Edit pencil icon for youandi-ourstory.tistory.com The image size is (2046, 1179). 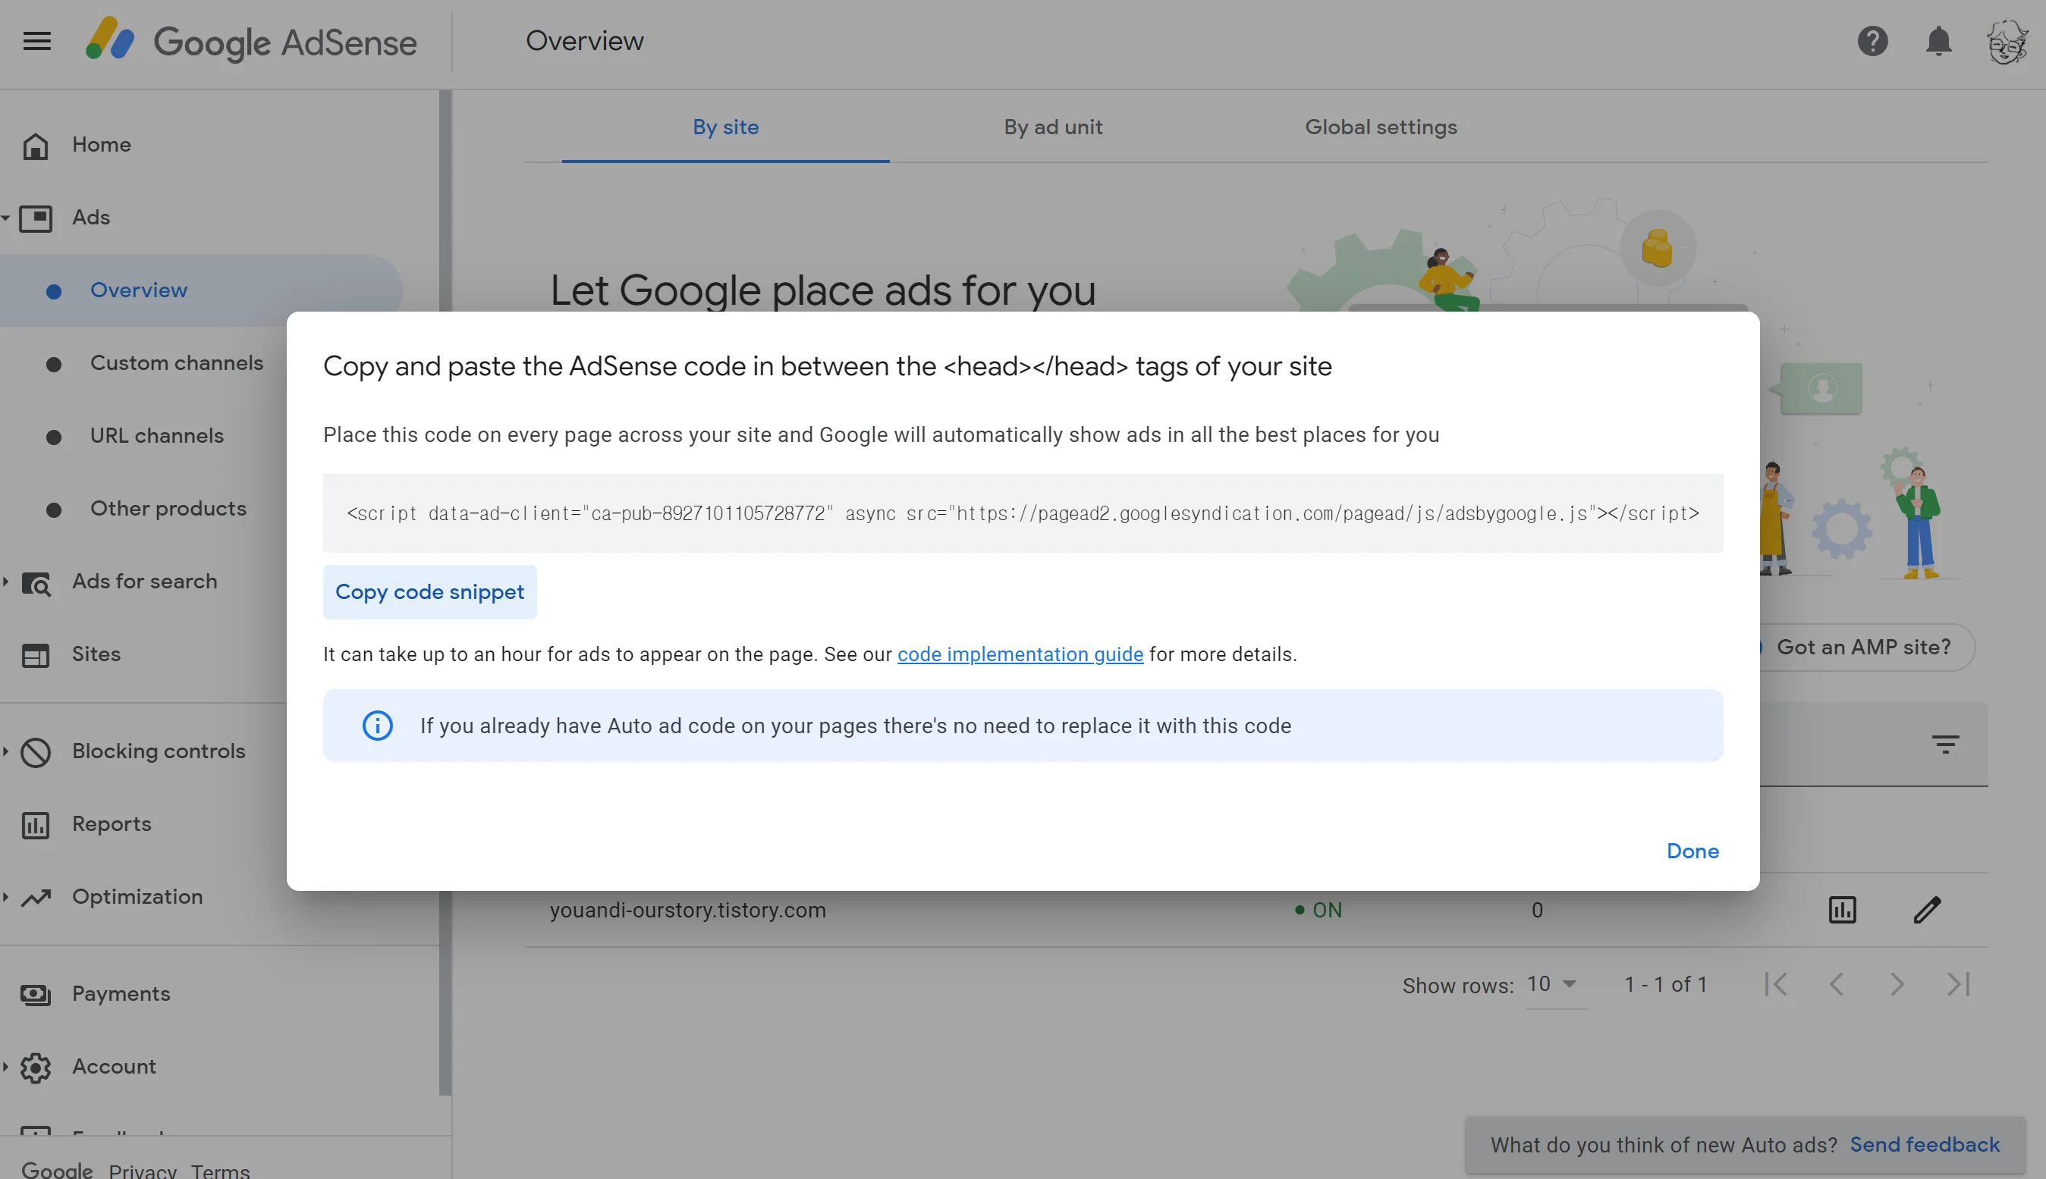[x=1927, y=909]
